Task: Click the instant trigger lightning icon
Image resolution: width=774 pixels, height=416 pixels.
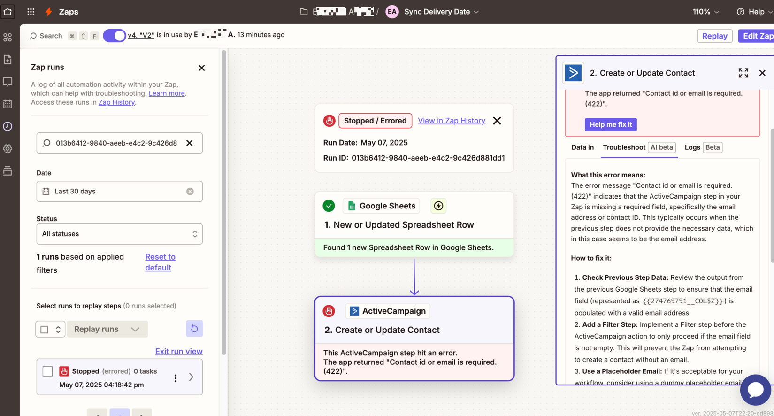Action: tap(438, 206)
